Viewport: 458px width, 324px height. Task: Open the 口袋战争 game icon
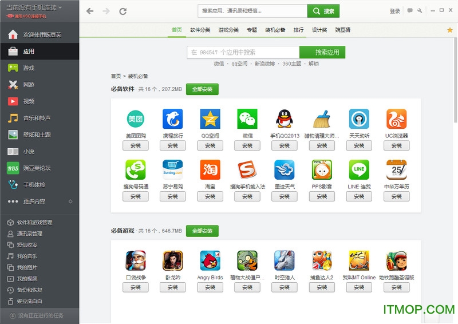[x=136, y=260]
